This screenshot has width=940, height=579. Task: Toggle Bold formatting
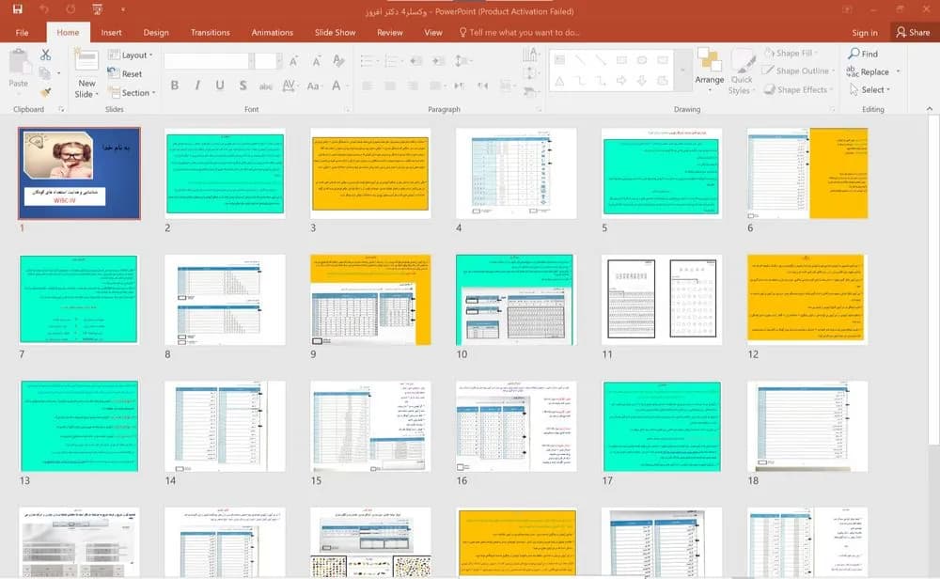pyautogui.click(x=175, y=86)
